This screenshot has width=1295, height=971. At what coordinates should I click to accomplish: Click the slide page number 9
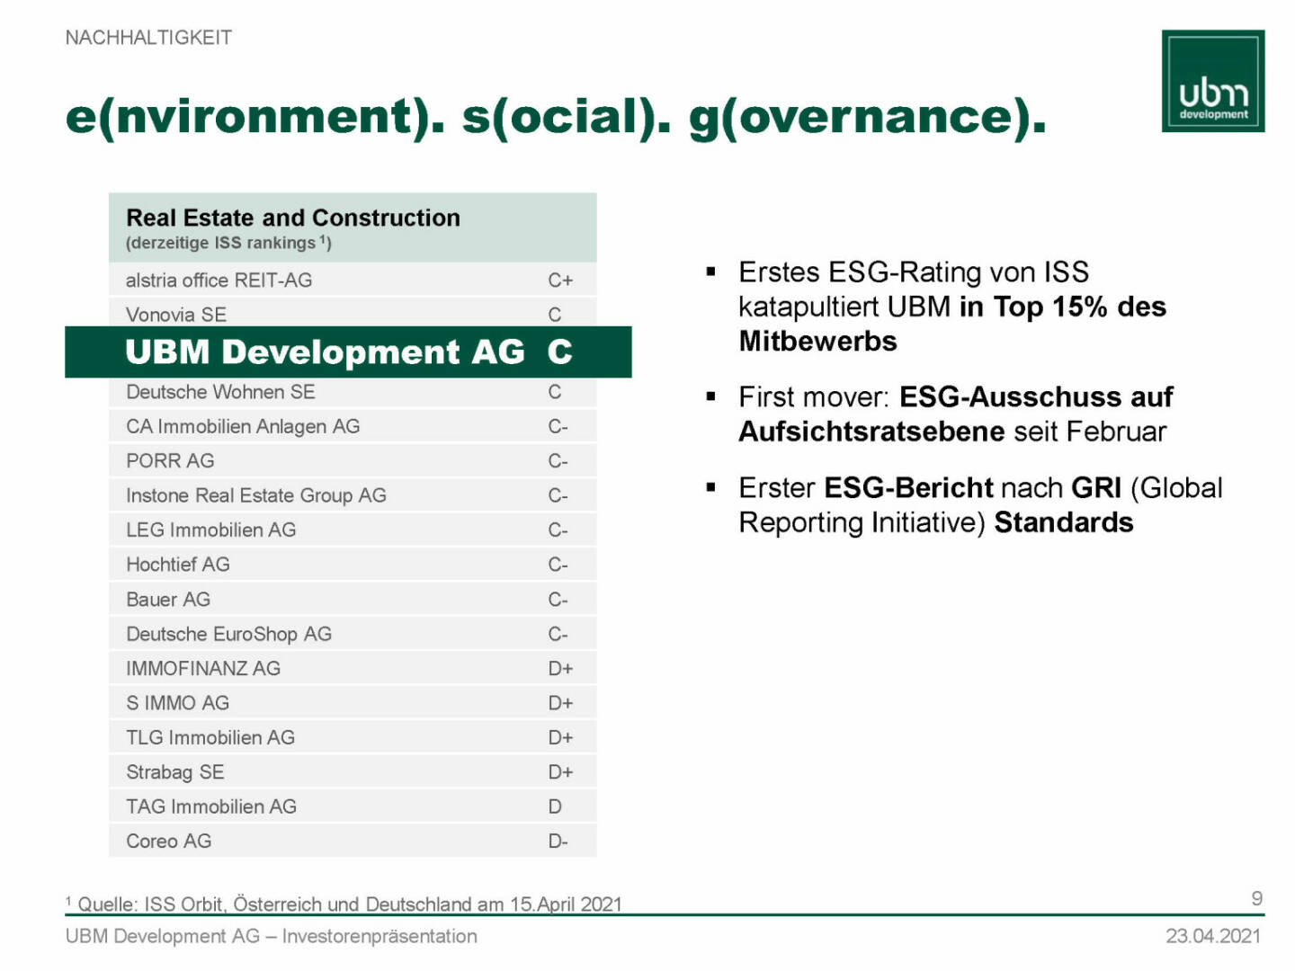coord(1256,898)
